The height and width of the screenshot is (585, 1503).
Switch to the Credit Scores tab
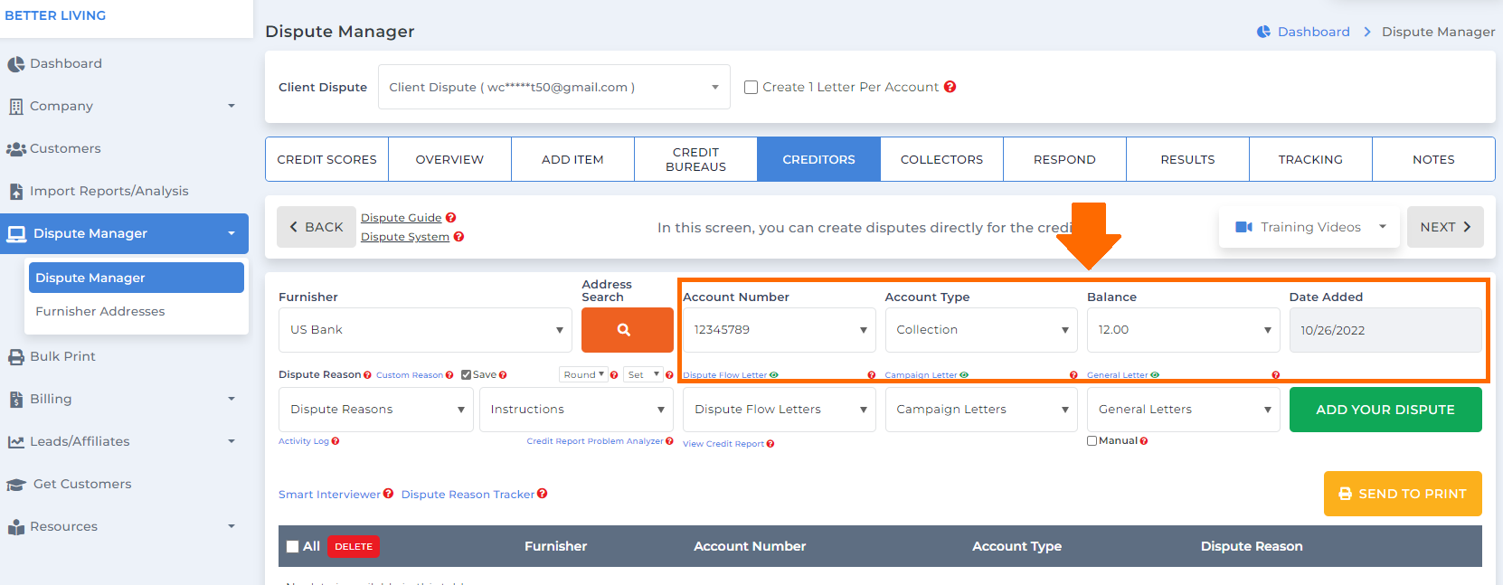coord(326,159)
